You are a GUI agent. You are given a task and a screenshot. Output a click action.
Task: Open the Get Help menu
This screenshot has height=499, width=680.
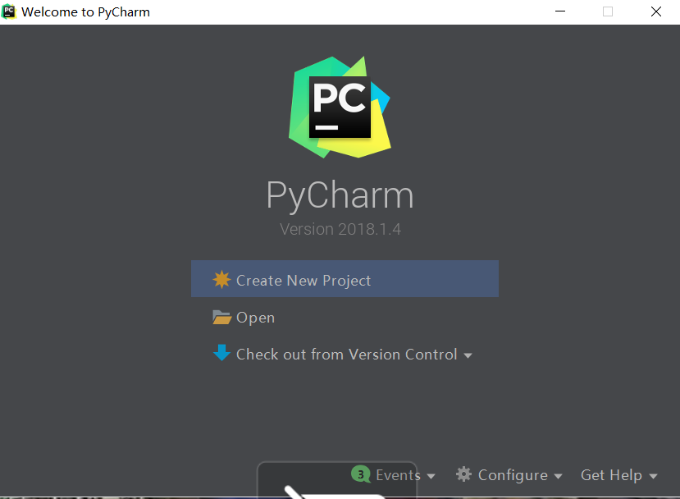click(x=619, y=474)
